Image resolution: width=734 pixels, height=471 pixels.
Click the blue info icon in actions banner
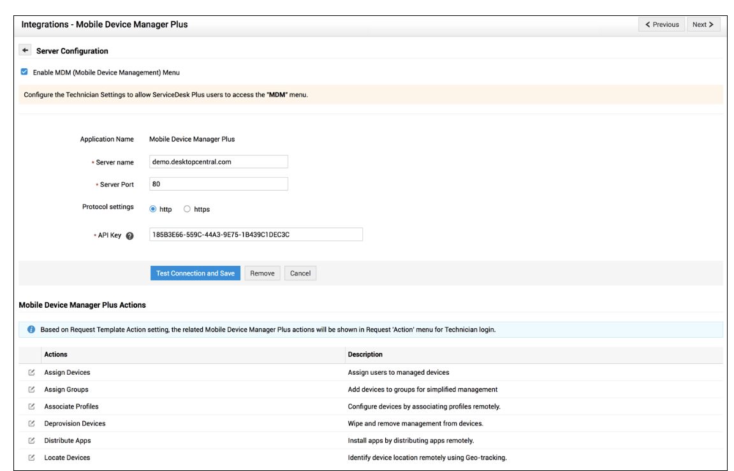[x=31, y=330]
